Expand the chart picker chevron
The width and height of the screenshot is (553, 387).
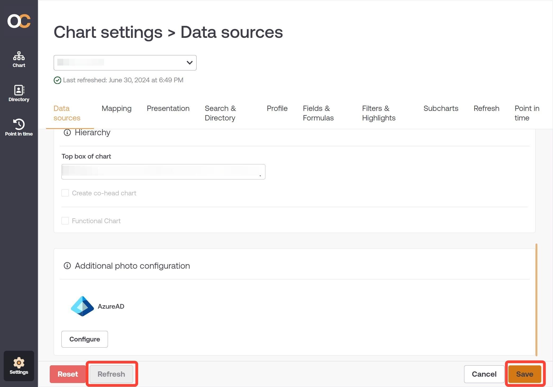pyautogui.click(x=189, y=63)
